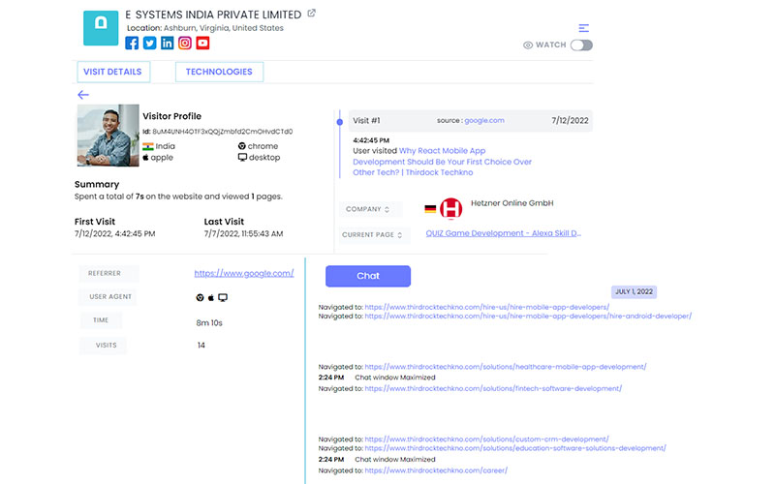Click the First Visit timestamp 7/12/2022, 4:42:45 PM
This screenshot has width=775, height=484.
tap(114, 233)
